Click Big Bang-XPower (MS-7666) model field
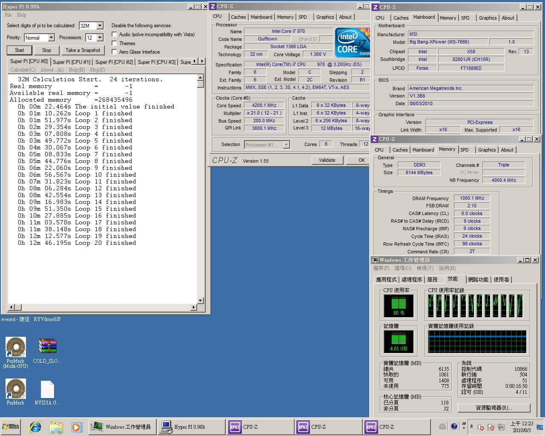The image size is (545, 436). point(447,42)
